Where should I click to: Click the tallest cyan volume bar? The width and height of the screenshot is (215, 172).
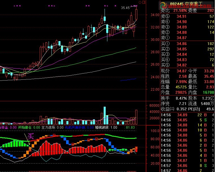click(105, 115)
